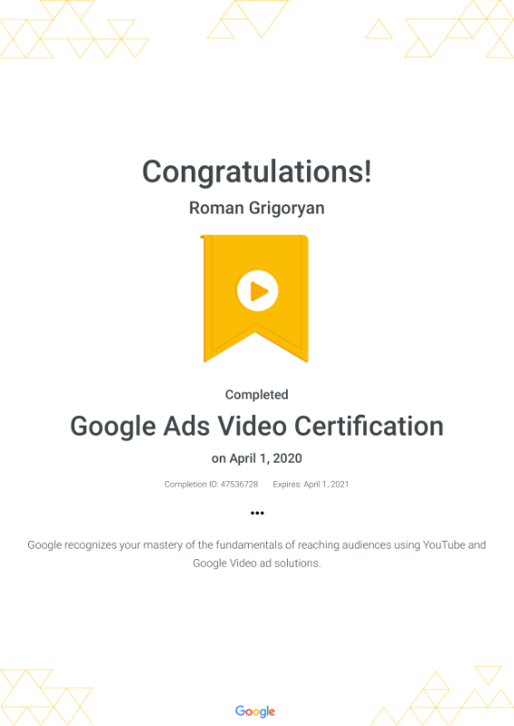Click the play icon inside the badge
514x726 pixels.
tap(257, 290)
